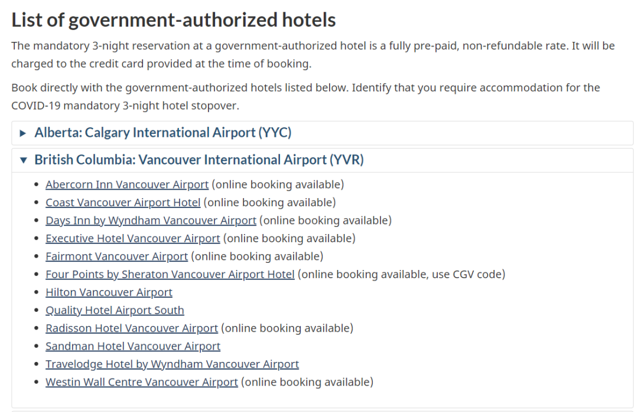Follow the Radisson Hotel Vancouver Airport link
This screenshot has height=412, width=638.
(132, 328)
